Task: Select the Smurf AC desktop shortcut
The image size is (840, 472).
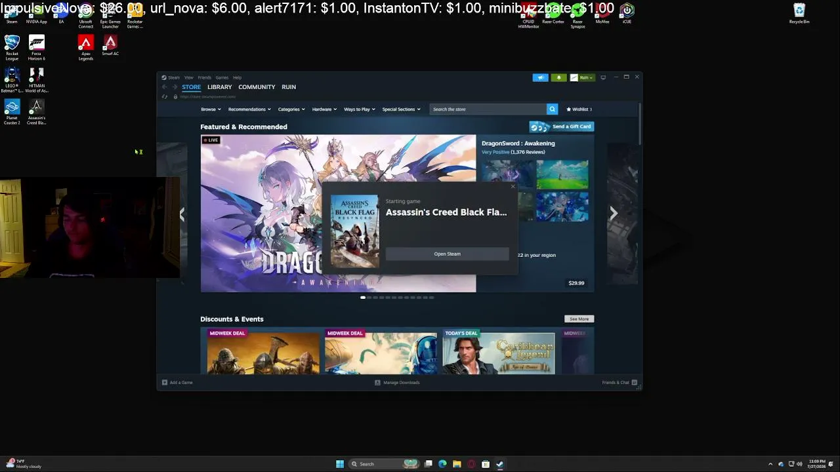Action: (x=110, y=46)
